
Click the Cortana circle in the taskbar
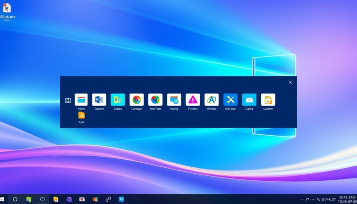[15, 199]
